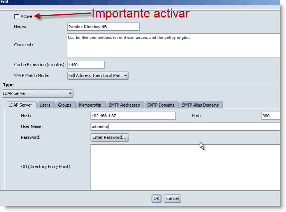Viewport: 286px width, 212px height.
Task: Confirm with the OK button
Action: pyautogui.click(x=156, y=198)
